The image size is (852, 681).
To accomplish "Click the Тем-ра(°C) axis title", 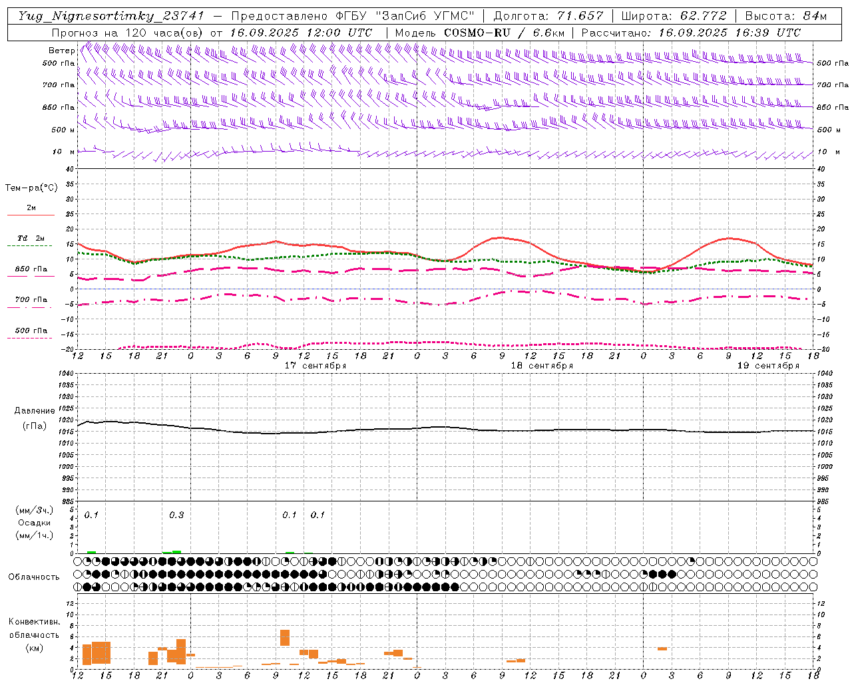I will (x=31, y=188).
